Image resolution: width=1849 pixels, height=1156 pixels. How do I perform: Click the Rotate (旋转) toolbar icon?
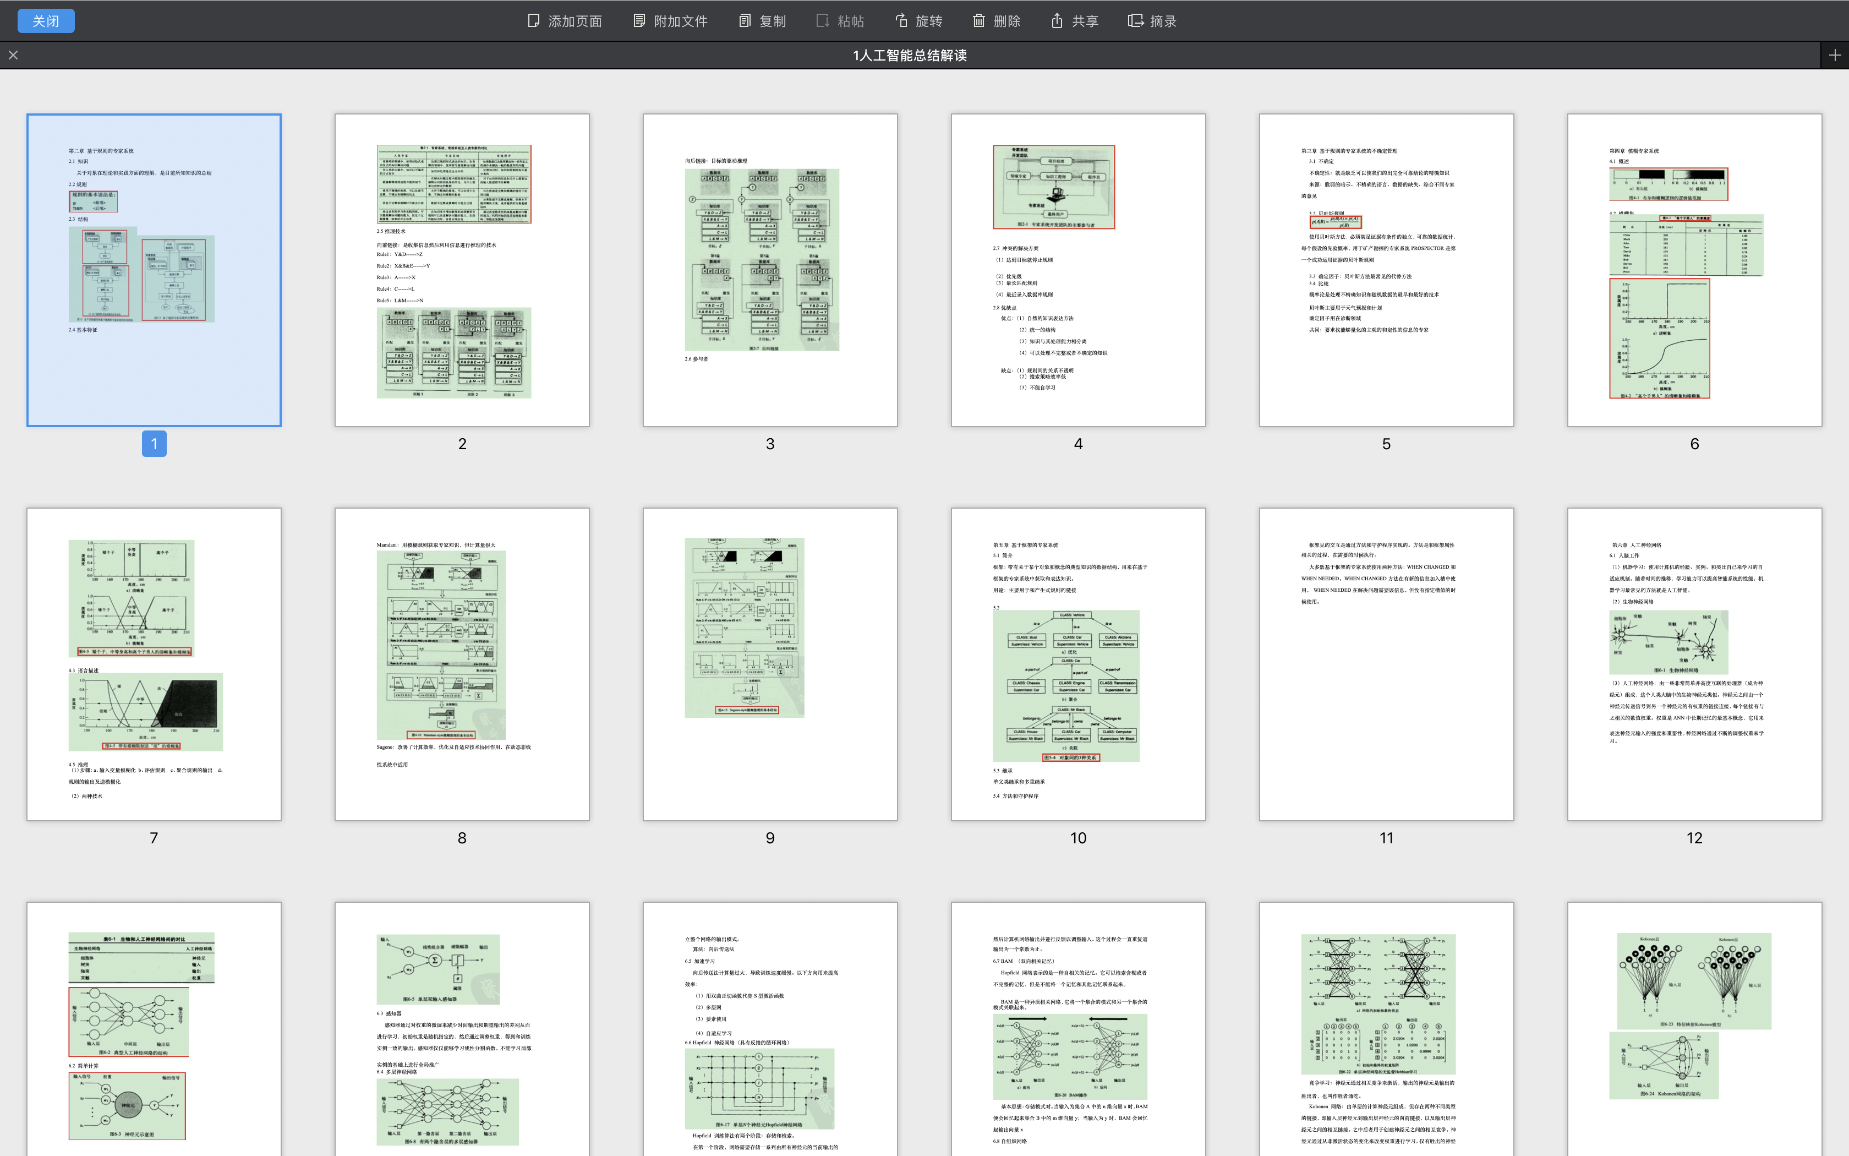901,21
